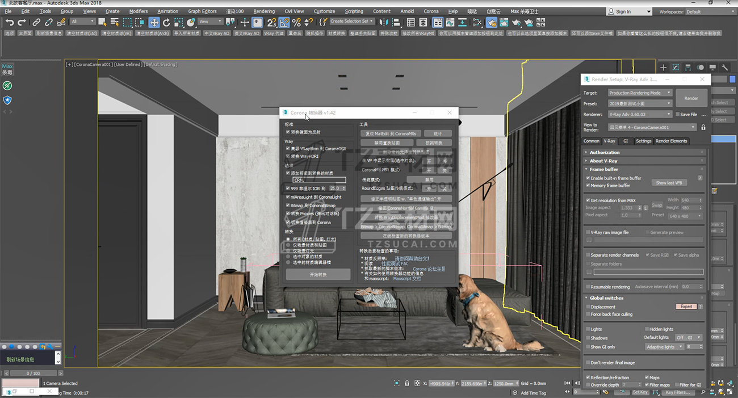738x398 pixels.
Task: Enable the Displacement checkbox
Action: [588, 307]
